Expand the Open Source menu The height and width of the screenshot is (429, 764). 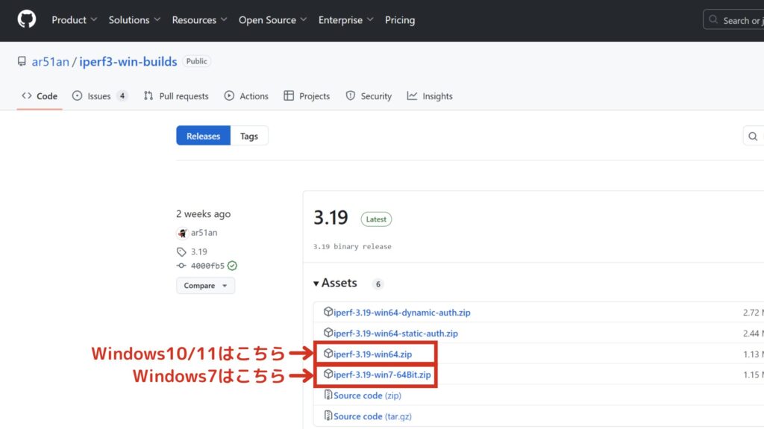(x=272, y=20)
